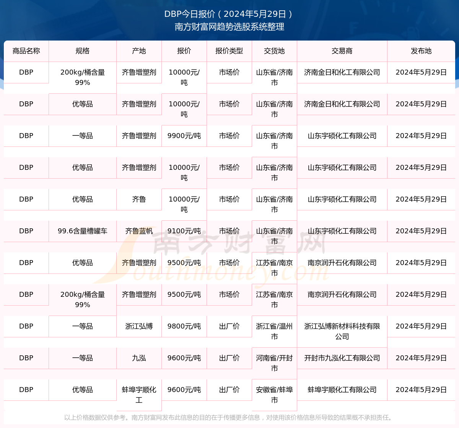Screen dimensions: 459x428
Task: Click '出厂价' in the 开封市九泓 row
Action: 229,358
